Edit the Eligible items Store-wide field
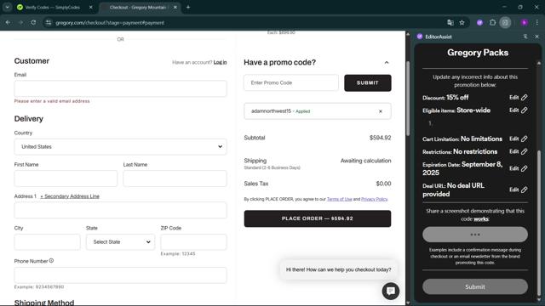This screenshot has width=545, height=306. 519,110
